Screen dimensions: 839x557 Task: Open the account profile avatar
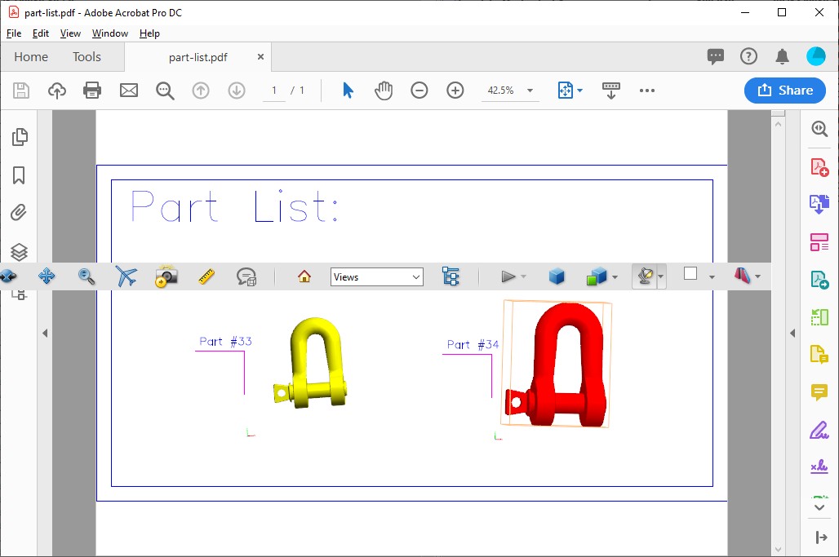[x=816, y=56]
